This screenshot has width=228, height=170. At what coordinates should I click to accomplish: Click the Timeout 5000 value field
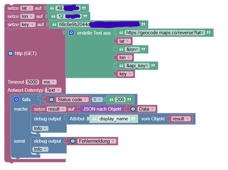coord(32,82)
